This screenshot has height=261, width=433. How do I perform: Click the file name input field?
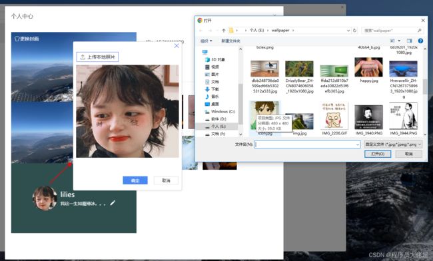point(307,144)
